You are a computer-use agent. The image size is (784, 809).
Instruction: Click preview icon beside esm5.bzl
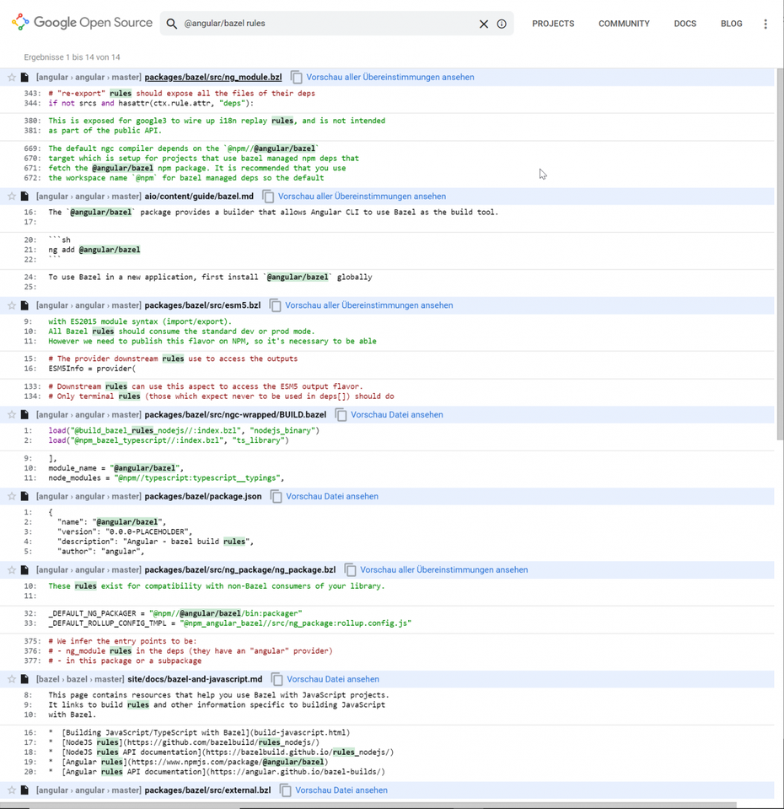(x=275, y=305)
